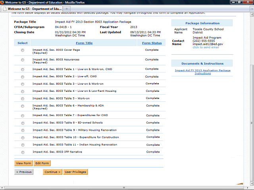
Task: Click the '84.041B - 1' CFDA value
Action: point(63,27)
